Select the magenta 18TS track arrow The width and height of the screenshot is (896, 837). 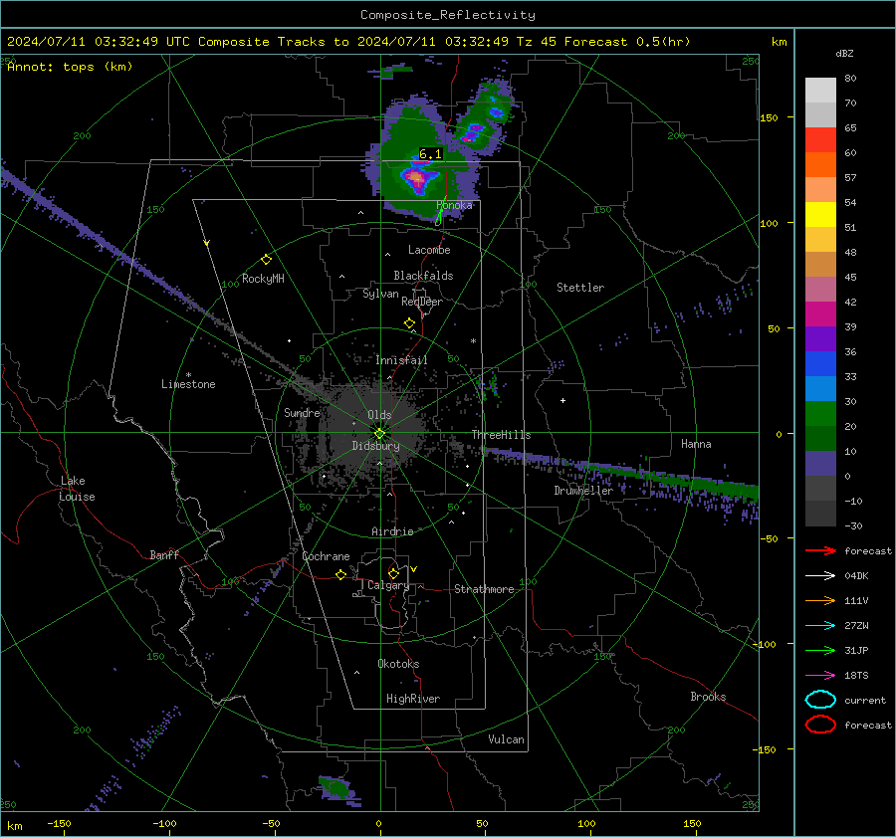click(x=820, y=676)
